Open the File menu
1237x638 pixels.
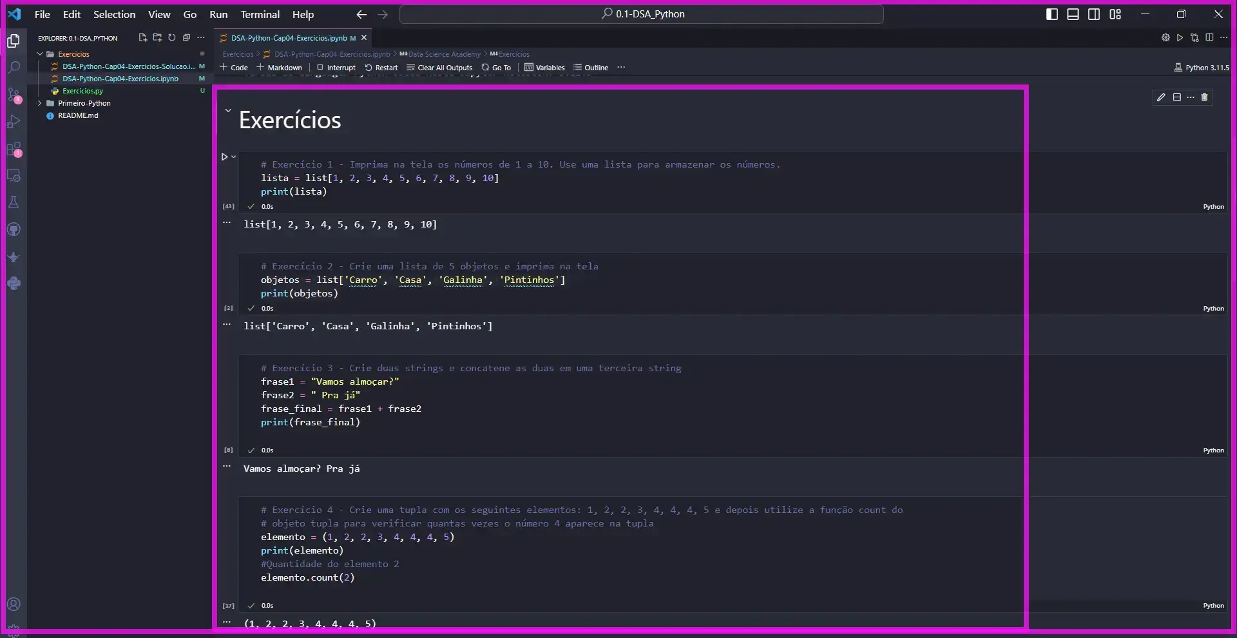tap(43, 14)
